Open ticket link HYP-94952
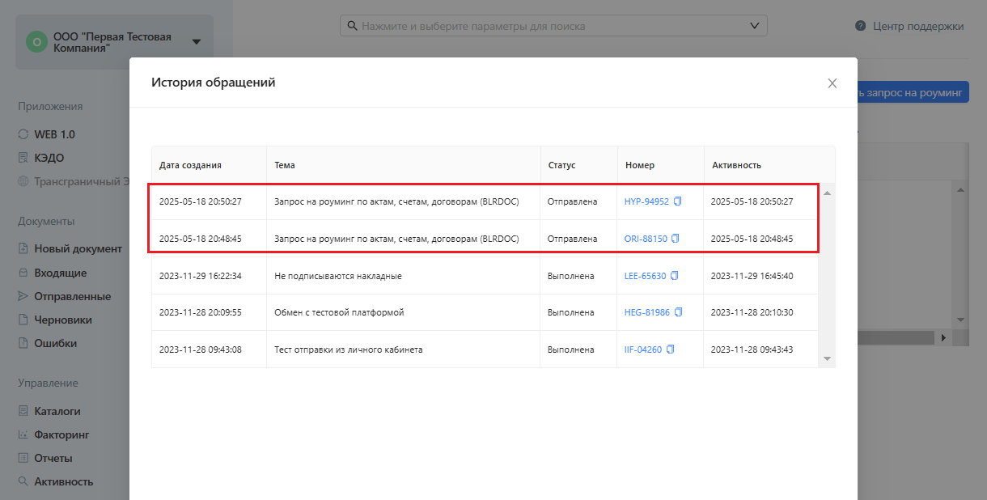This screenshot has width=987, height=500. pos(646,201)
